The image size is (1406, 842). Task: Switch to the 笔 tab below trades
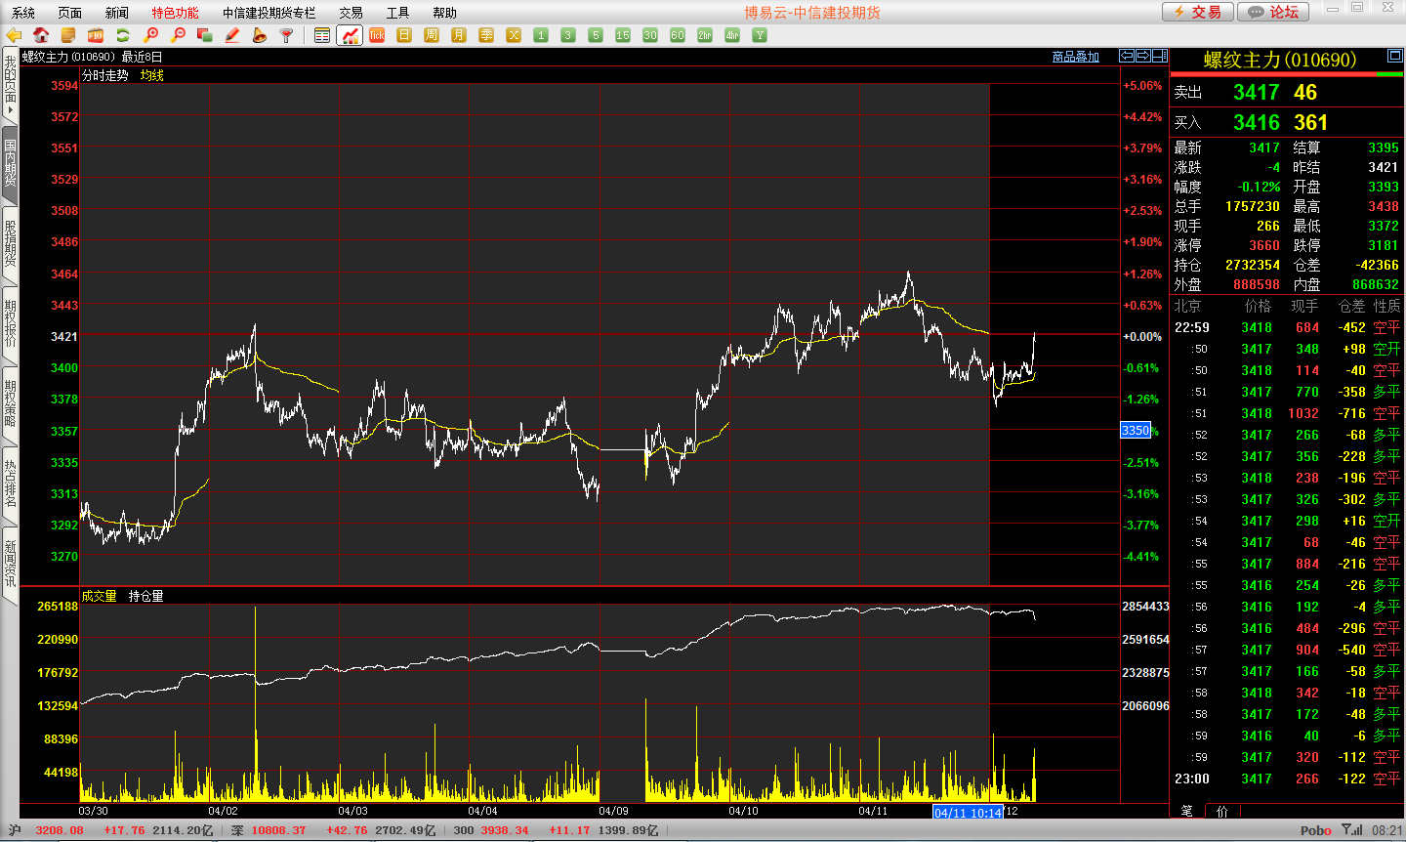[1187, 811]
